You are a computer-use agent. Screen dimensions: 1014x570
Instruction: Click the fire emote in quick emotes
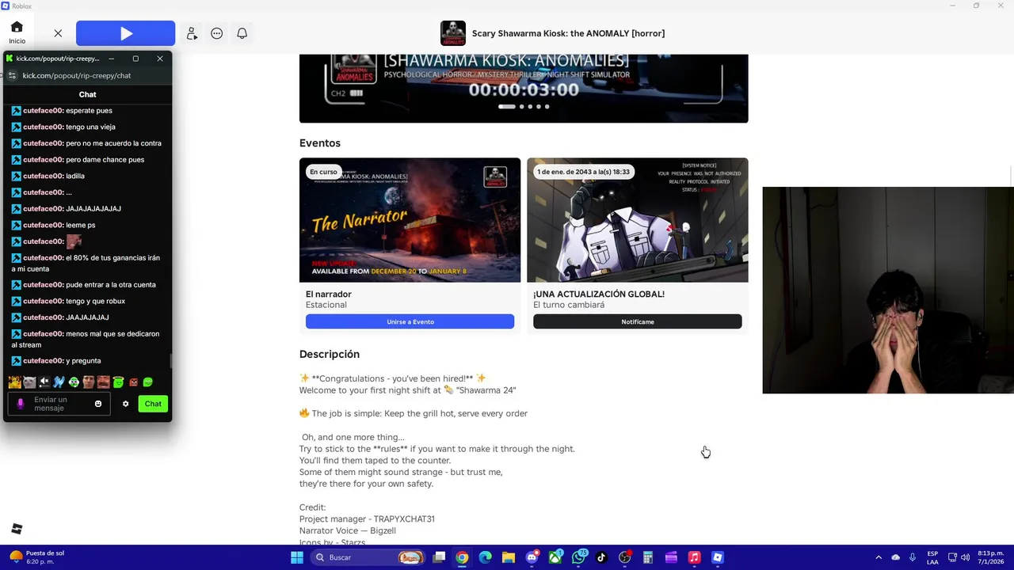point(14,382)
